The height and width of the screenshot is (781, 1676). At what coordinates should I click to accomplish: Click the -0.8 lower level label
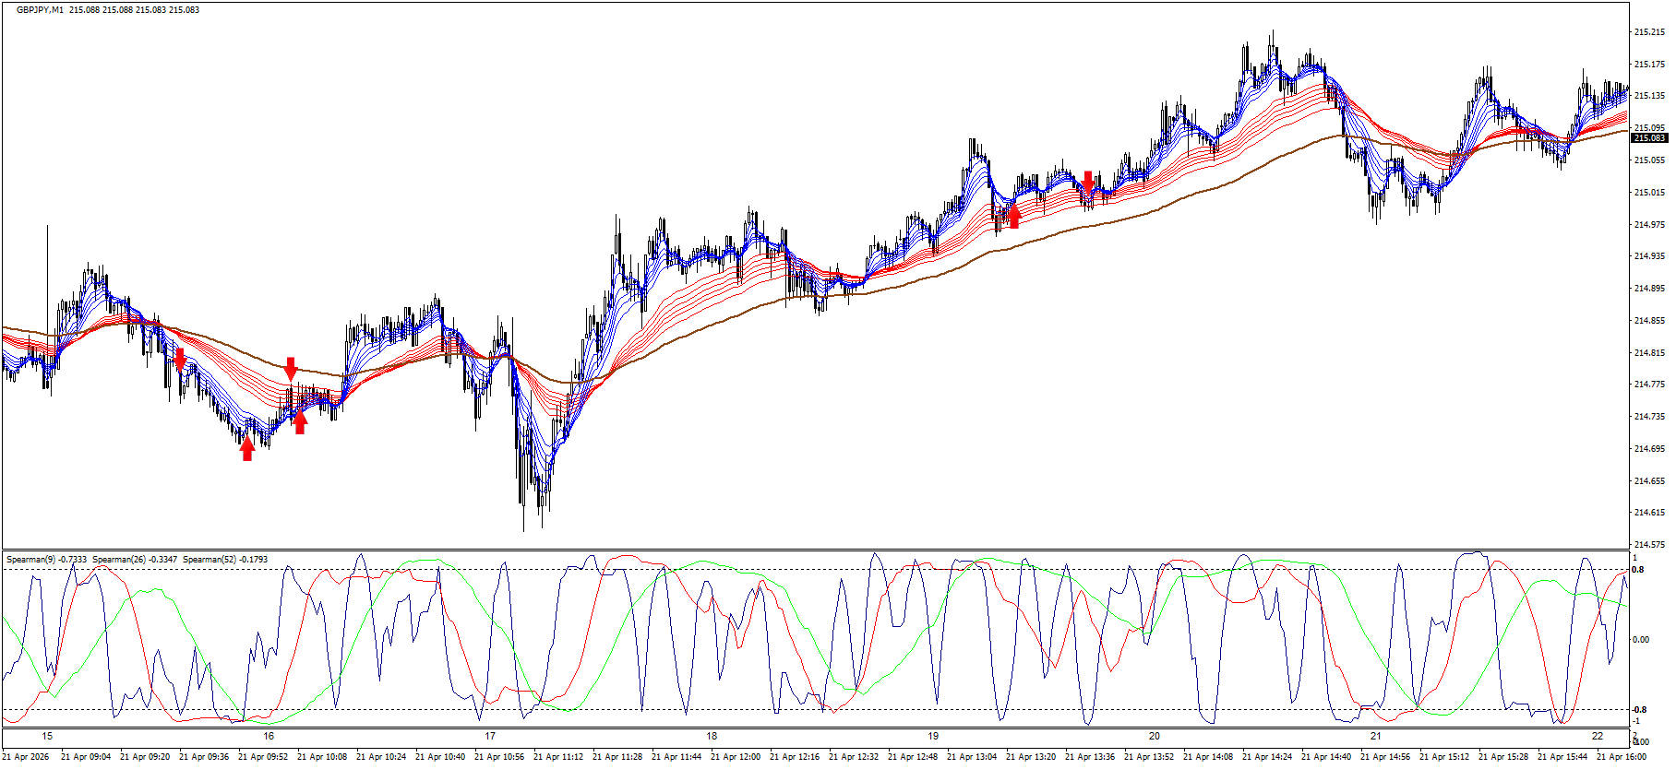point(1639,710)
